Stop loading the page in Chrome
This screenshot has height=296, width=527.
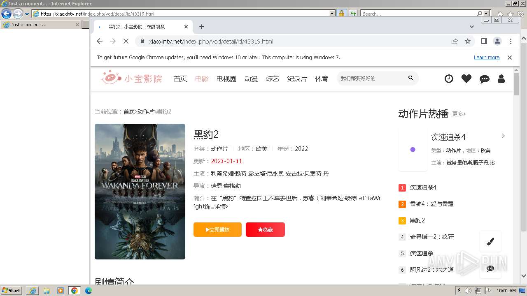pos(126,41)
